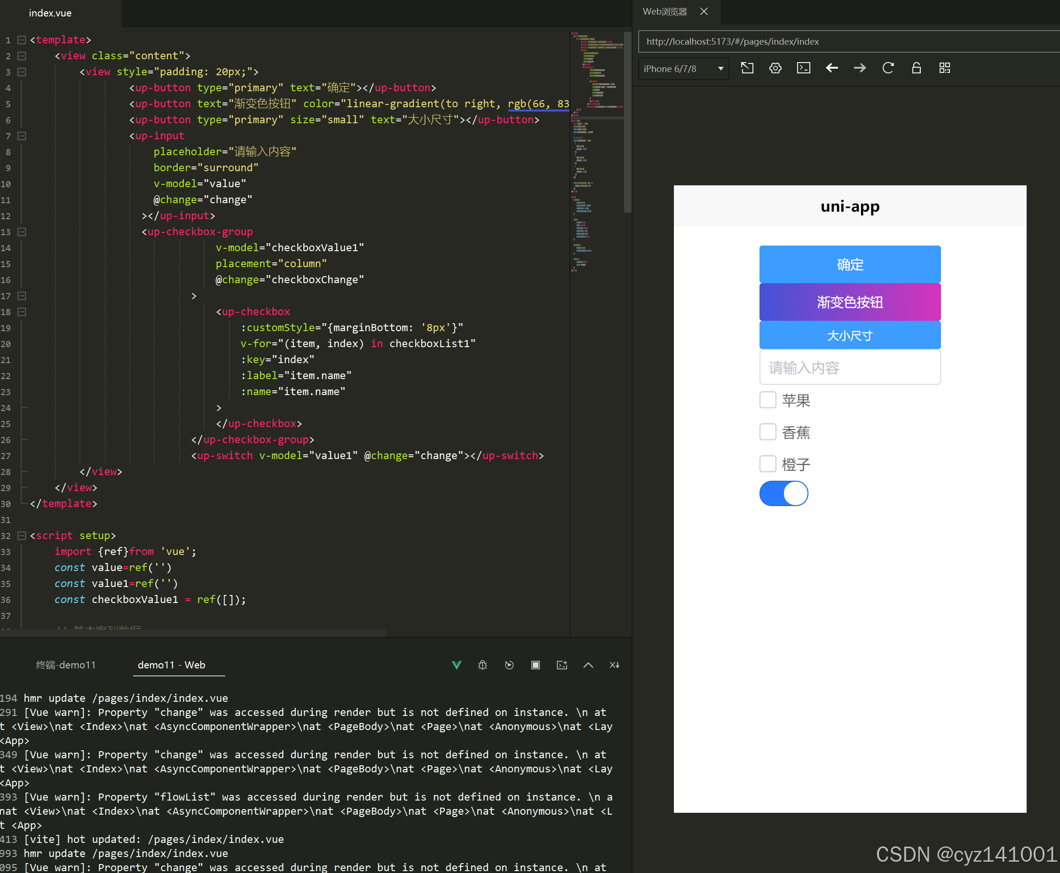The image size is (1060, 873).
Task: Click the Vue devtools icon above the terminal
Action: click(x=456, y=665)
